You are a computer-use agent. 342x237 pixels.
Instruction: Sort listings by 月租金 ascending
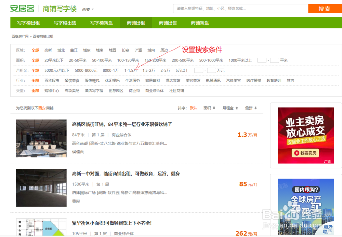coord(230,108)
